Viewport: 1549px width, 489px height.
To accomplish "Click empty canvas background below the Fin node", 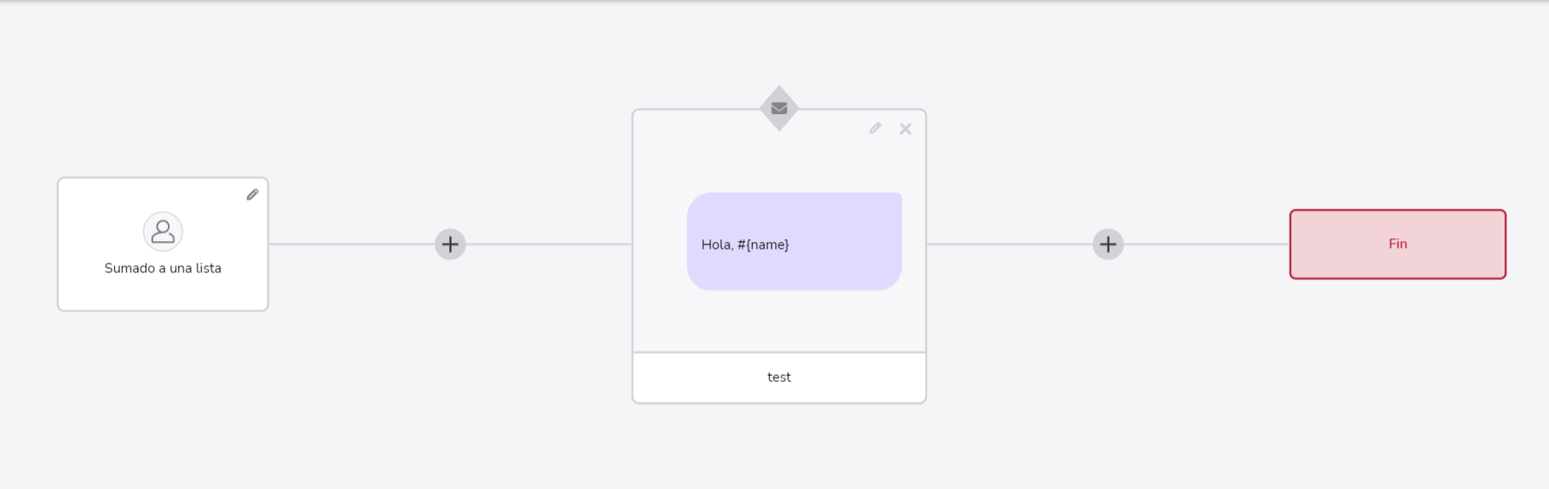I will tap(1398, 383).
